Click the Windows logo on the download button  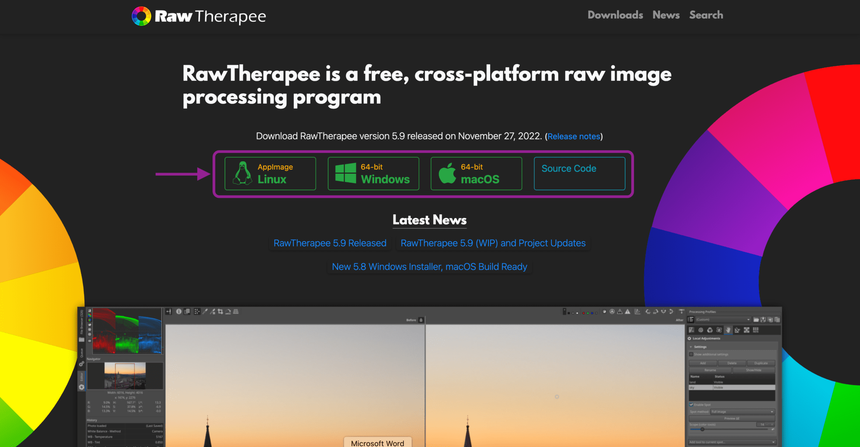click(x=345, y=173)
